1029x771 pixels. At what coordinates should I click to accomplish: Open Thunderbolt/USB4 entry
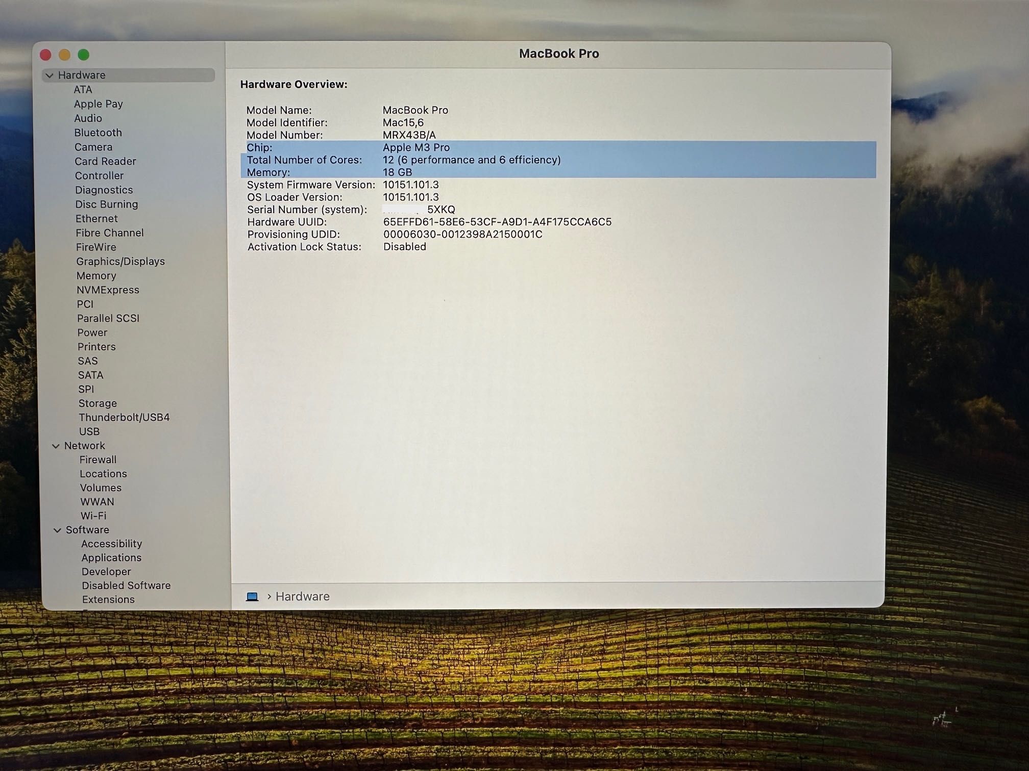coord(124,417)
